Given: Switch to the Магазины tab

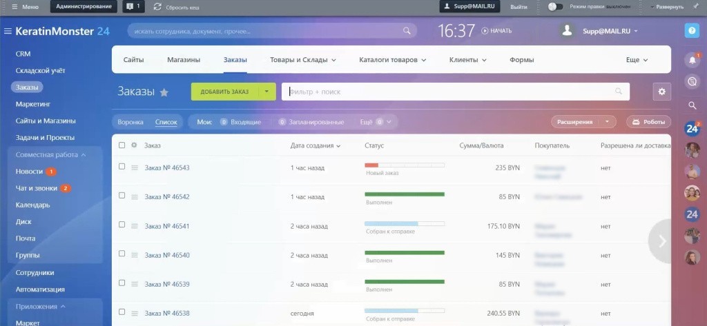Looking at the screenshot, I should pyautogui.click(x=184, y=60).
